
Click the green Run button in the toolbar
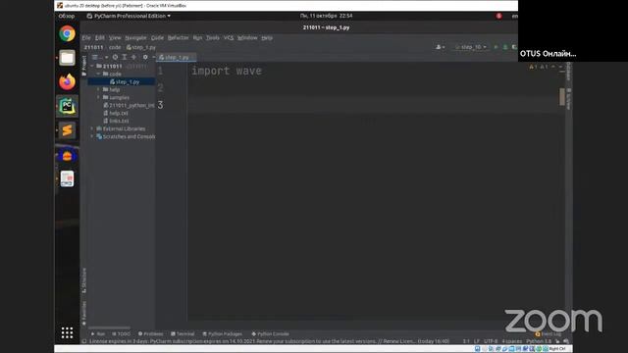[496, 47]
